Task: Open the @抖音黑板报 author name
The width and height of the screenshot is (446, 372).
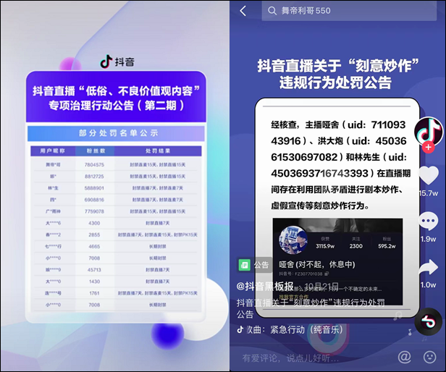Action: click(265, 286)
